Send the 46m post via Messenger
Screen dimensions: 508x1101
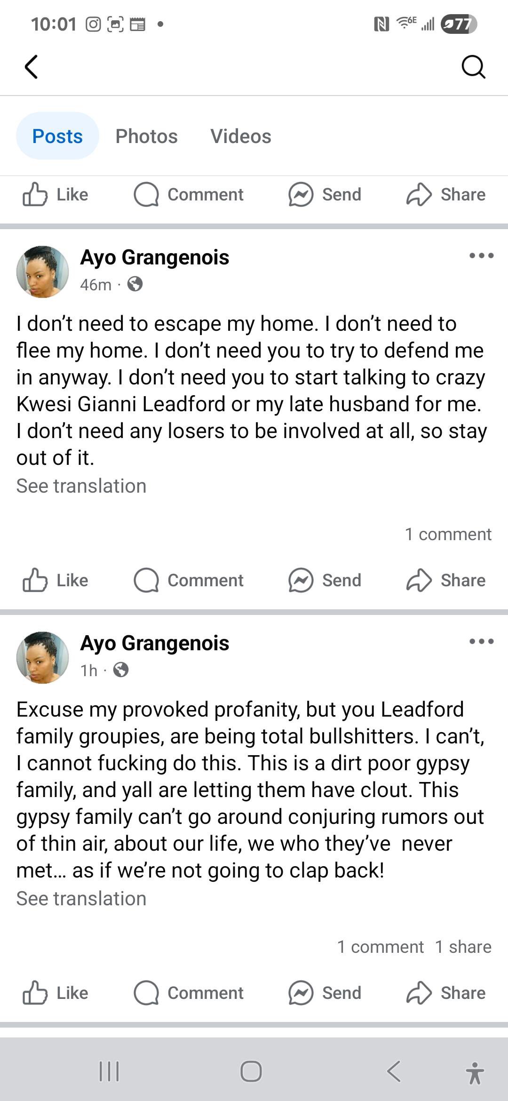click(x=325, y=580)
